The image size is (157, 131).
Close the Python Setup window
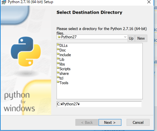pyautogui.click(x=149, y=2)
